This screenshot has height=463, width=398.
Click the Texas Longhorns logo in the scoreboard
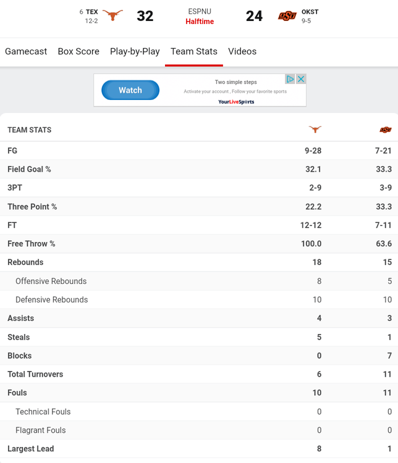click(x=112, y=15)
